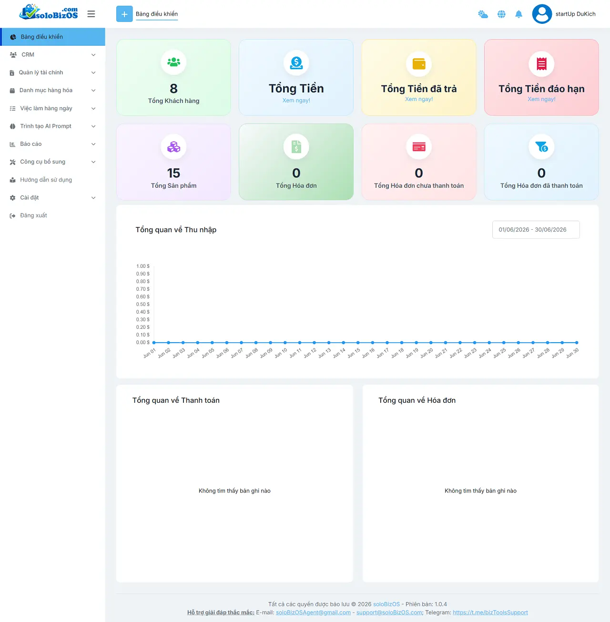Click the user avatar icon
The height and width of the screenshot is (622, 610).
pos(542,14)
